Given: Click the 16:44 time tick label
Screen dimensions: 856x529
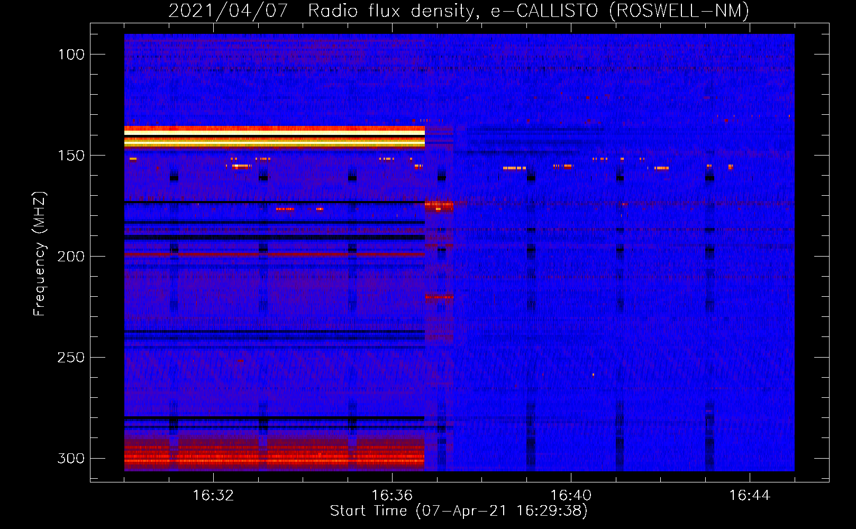Looking at the screenshot, I should click(750, 496).
